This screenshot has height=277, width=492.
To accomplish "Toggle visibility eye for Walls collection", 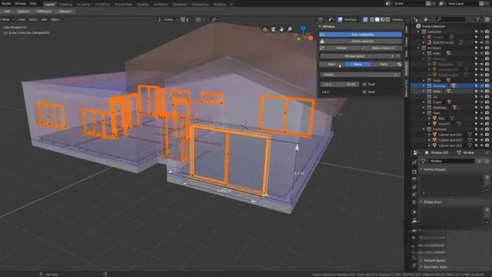I will click(482, 53).
